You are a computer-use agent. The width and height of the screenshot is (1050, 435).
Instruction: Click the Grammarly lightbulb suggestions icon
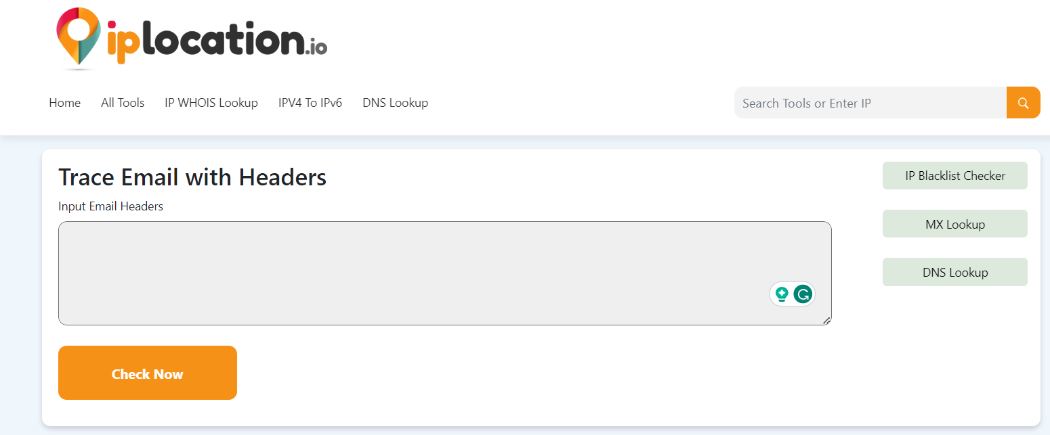pyautogui.click(x=782, y=294)
